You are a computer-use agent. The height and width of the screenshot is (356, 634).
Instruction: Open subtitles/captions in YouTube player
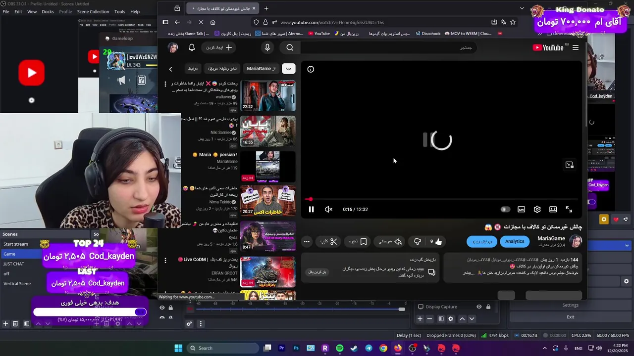coord(521,209)
